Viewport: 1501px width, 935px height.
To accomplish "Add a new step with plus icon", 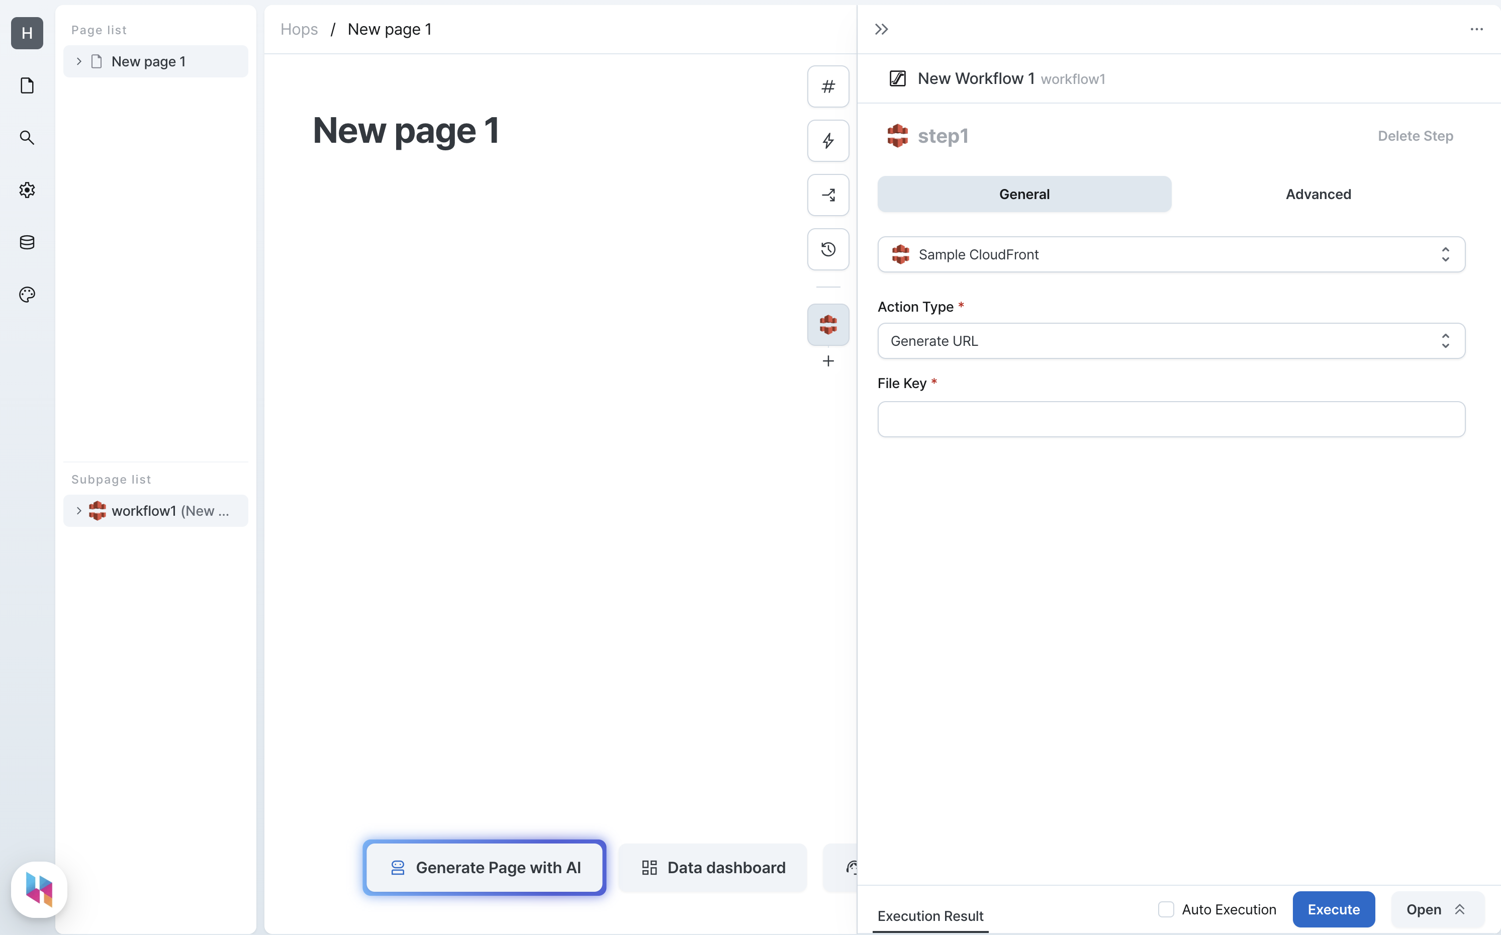I will click(x=828, y=360).
